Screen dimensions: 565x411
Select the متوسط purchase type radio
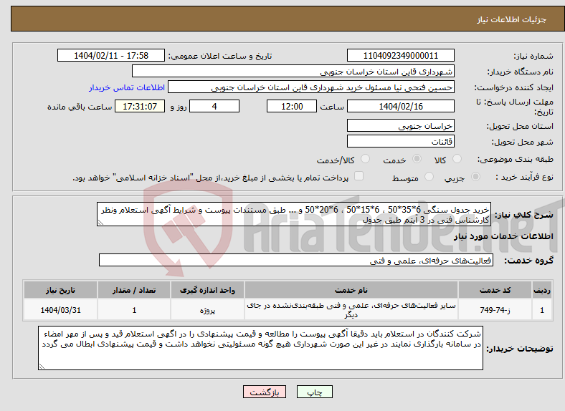(x=429, y=177)
